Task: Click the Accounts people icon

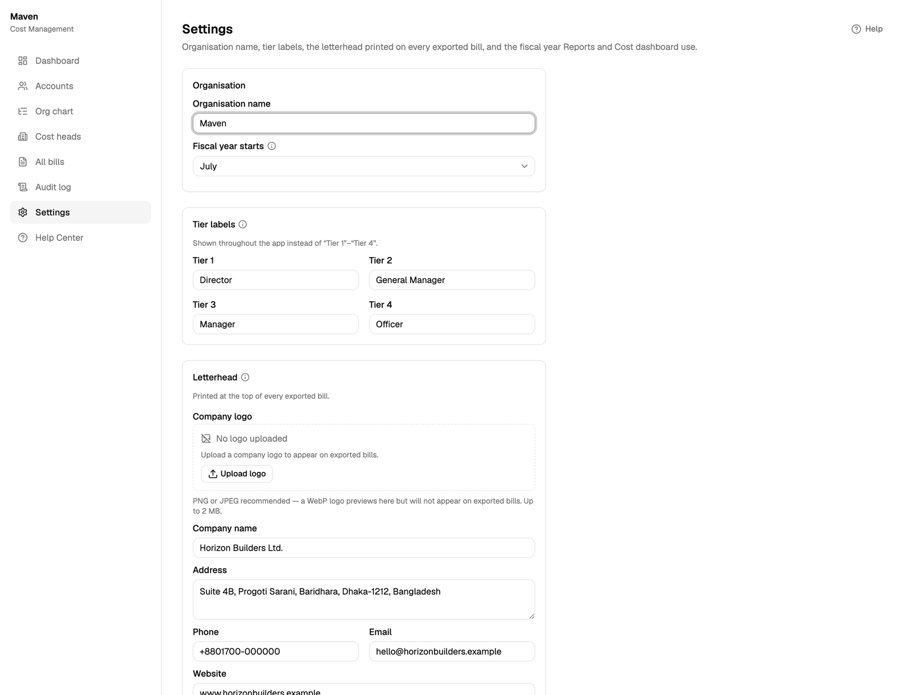Action: pos(23,86)
